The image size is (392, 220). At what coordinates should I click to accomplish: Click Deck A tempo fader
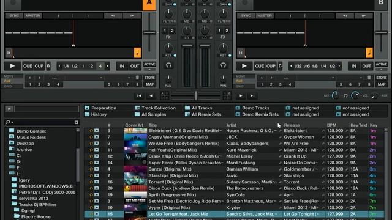[x=149, y=32]
